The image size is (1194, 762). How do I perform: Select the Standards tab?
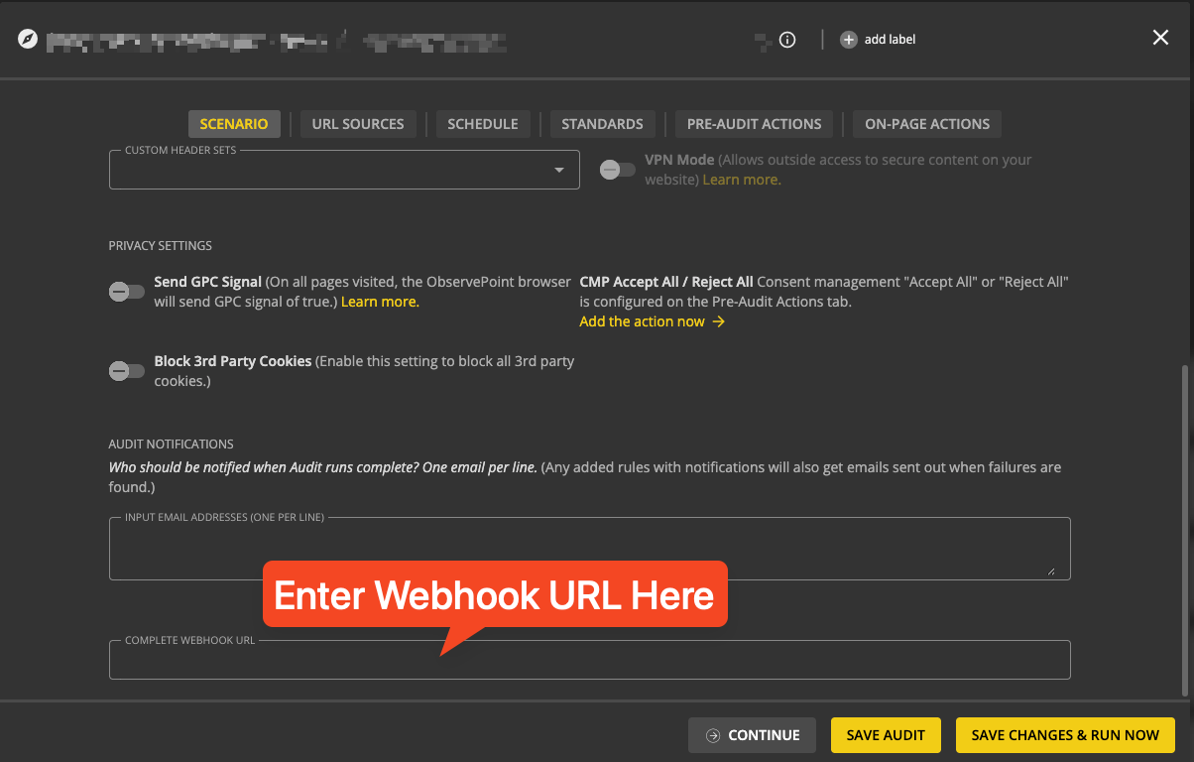602,123
